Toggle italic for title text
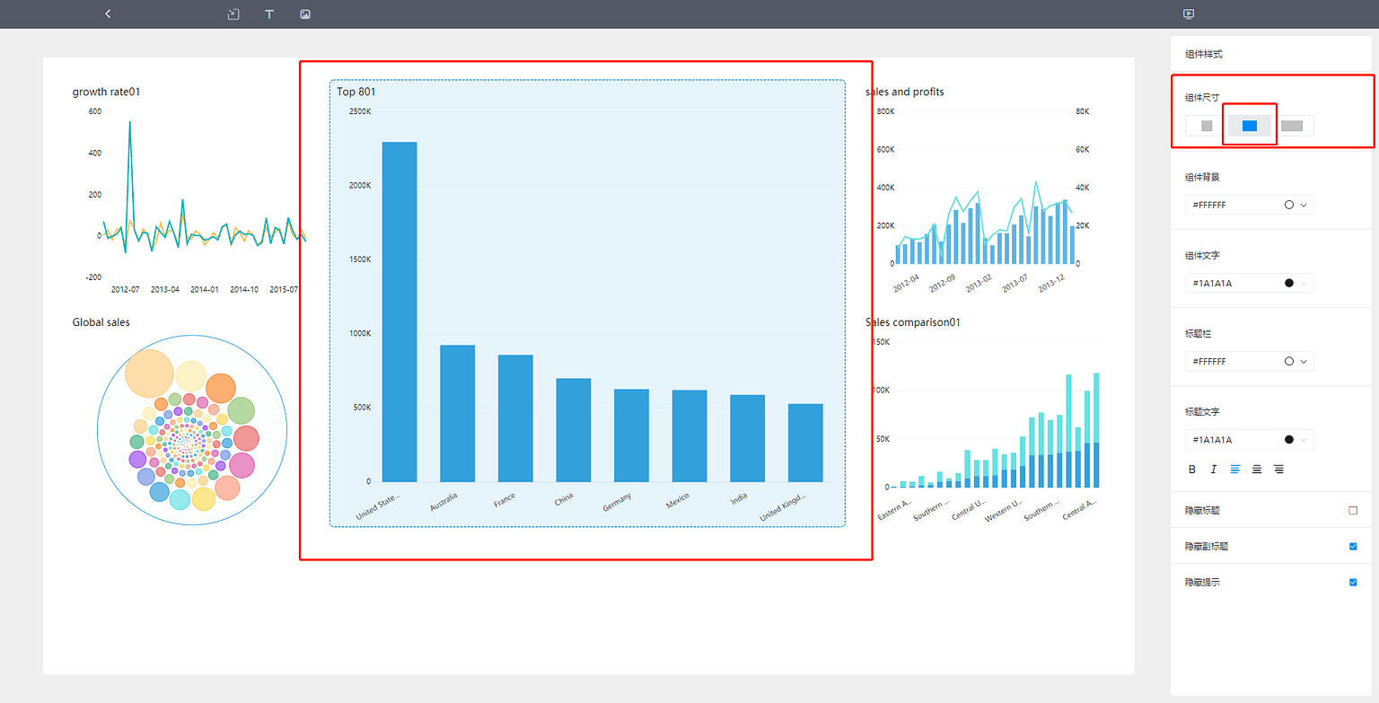The image size is (1379, 703). click(x=1214, y=469)
